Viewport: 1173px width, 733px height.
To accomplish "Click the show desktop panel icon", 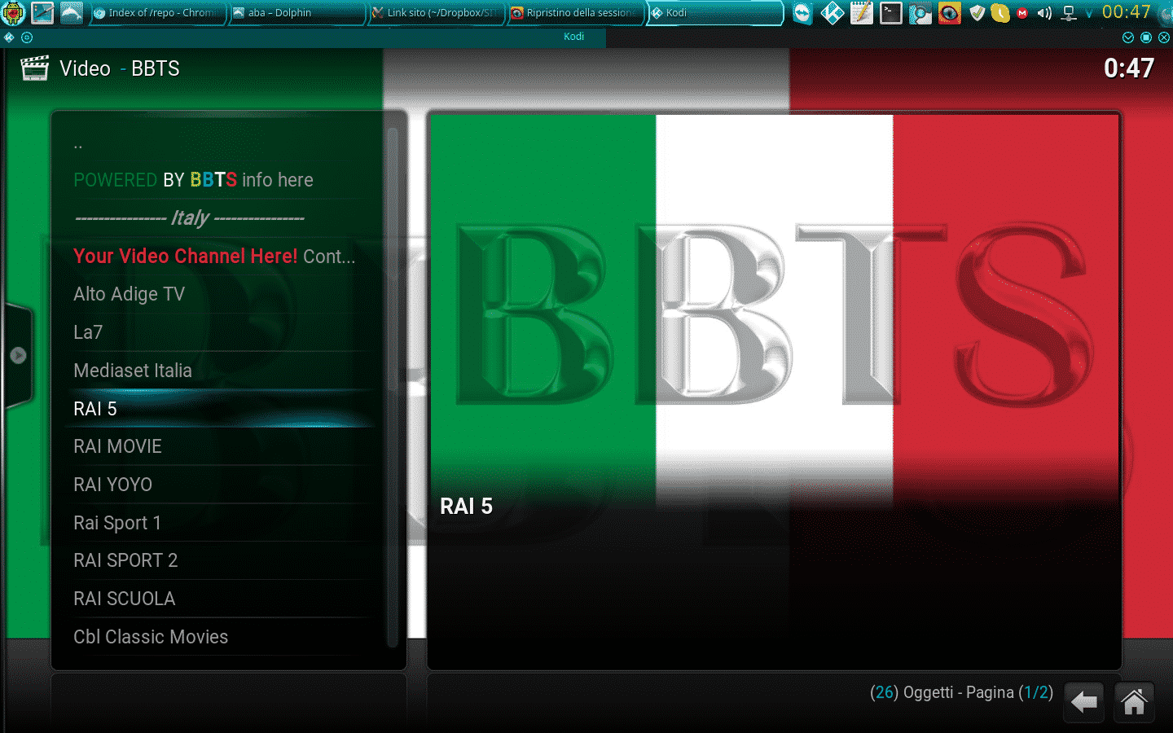I will (x=42, y=13).
